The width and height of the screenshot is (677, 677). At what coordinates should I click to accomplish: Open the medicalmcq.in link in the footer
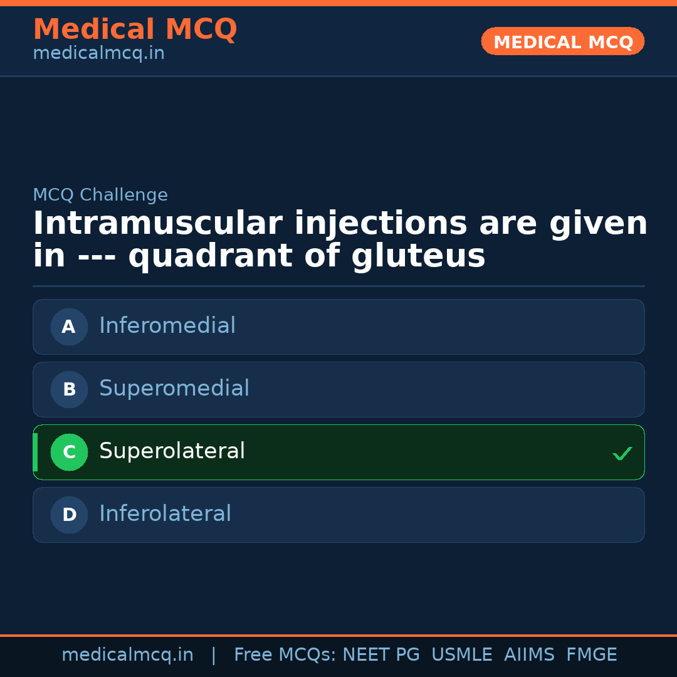tap(127, 655)
